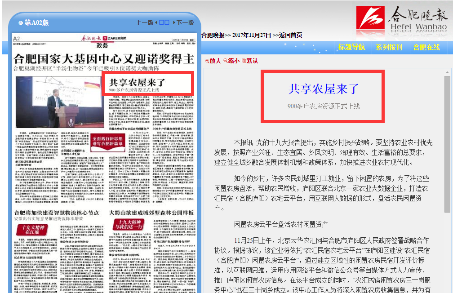Return home via 返回首页

pos(291,35)
